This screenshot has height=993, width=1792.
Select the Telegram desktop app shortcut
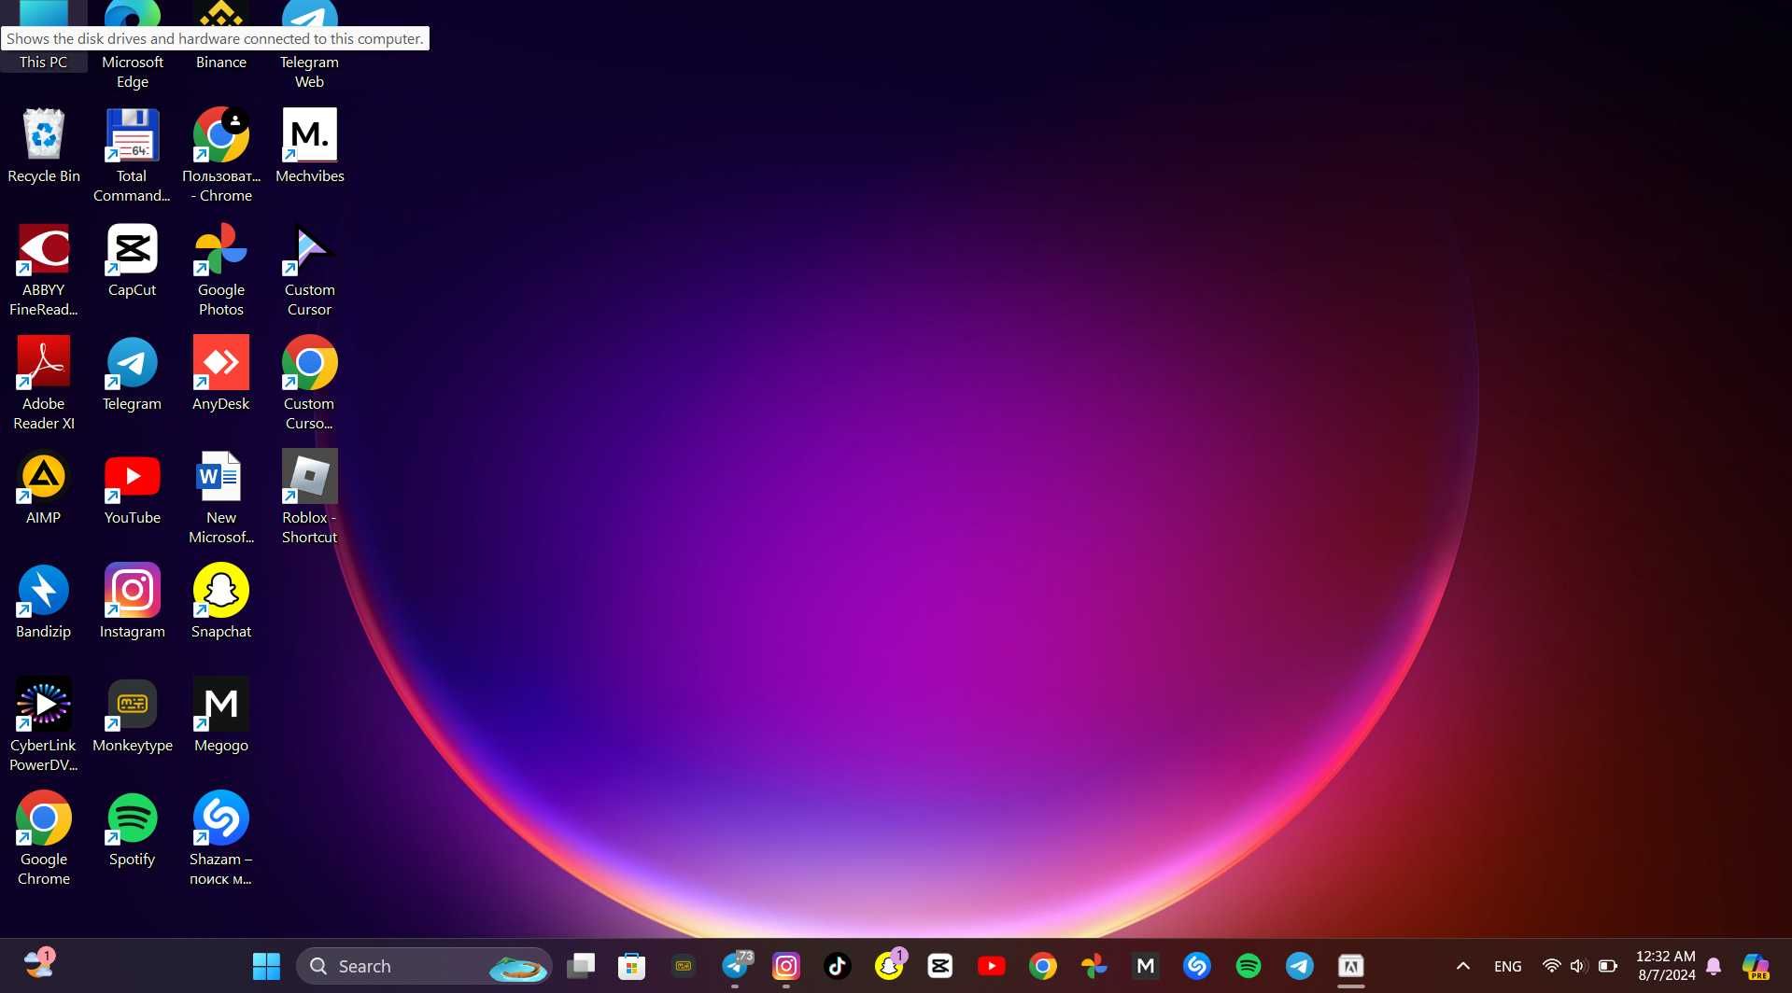(x=133, y=373)
